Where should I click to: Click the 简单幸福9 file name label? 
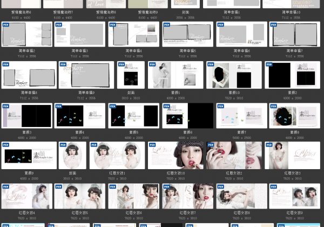[86, 92]
